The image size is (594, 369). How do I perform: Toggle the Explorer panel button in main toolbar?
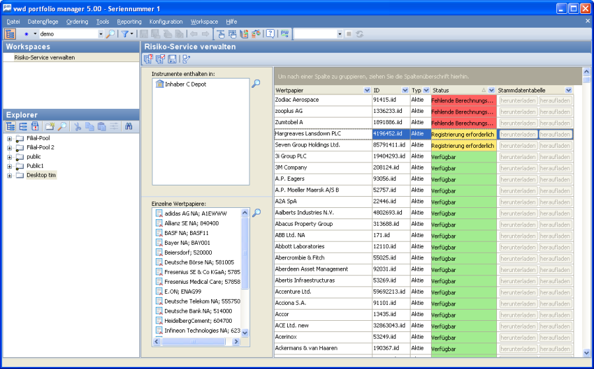pyautogui.click(x=10, y=34)
